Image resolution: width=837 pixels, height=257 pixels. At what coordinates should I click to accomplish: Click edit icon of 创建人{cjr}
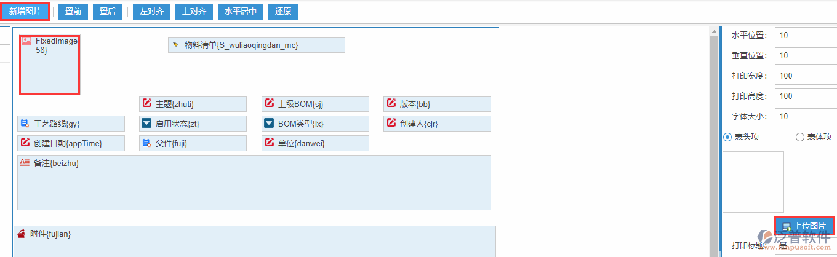(391, 123)
